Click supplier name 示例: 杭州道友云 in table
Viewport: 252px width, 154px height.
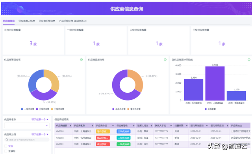(83, 138)
